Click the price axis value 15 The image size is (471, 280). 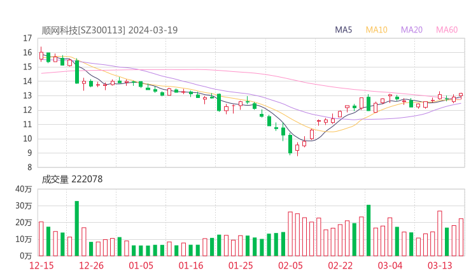27,67
